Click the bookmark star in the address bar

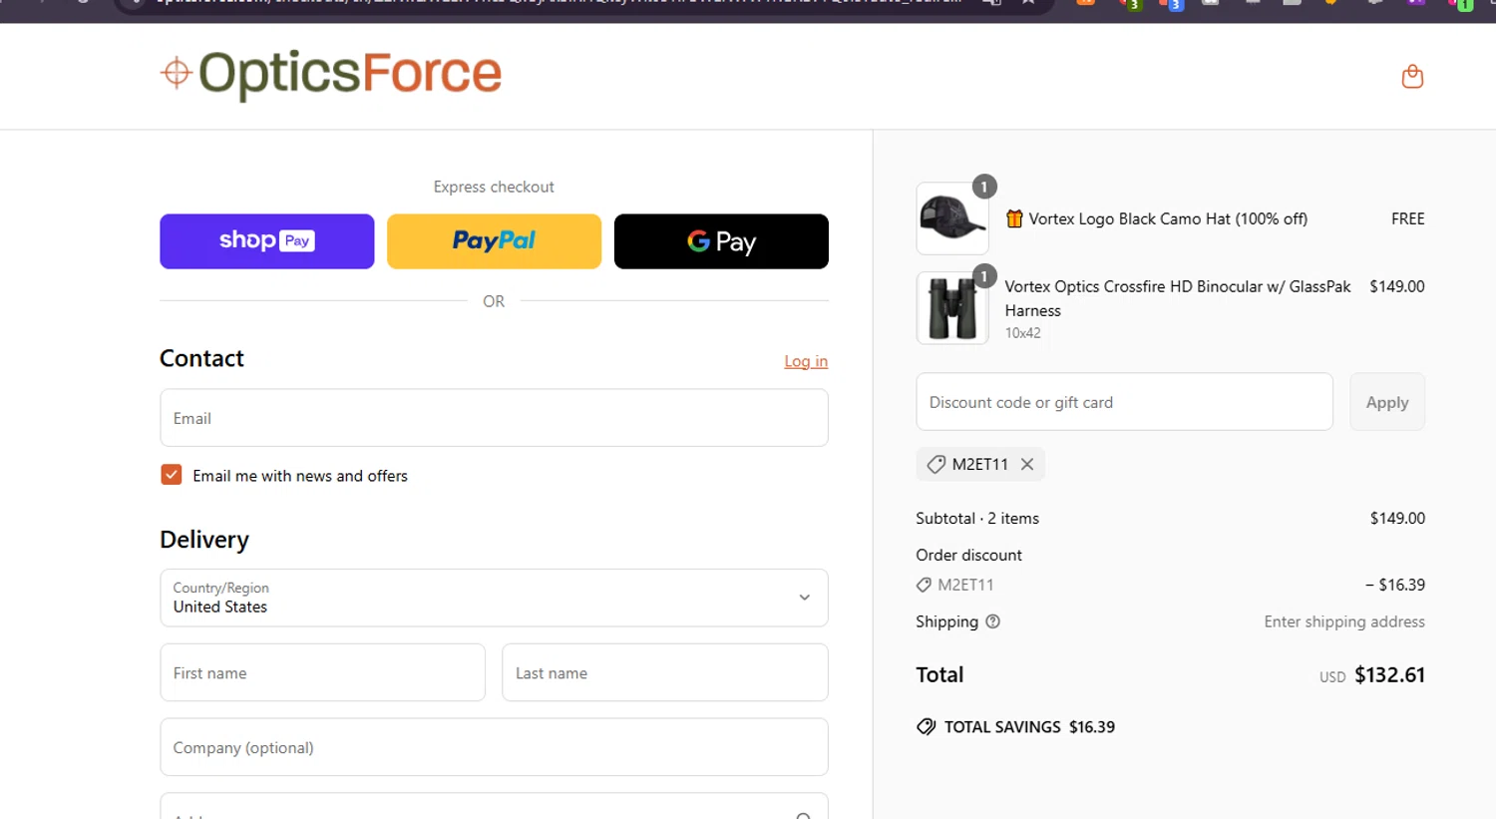point(1027,3)
